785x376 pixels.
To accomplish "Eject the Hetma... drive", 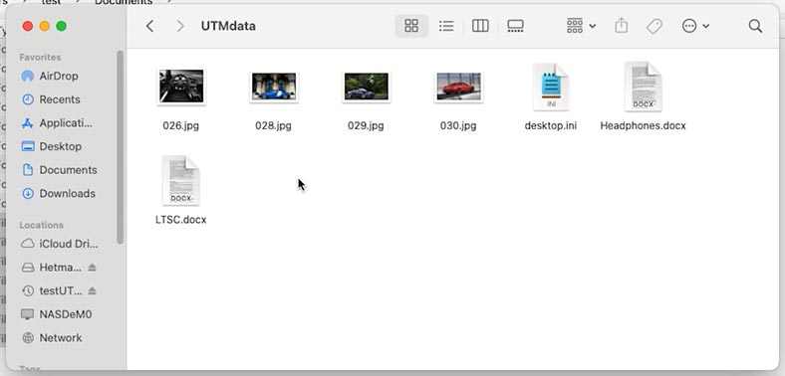I will click(x=92, y=268).
